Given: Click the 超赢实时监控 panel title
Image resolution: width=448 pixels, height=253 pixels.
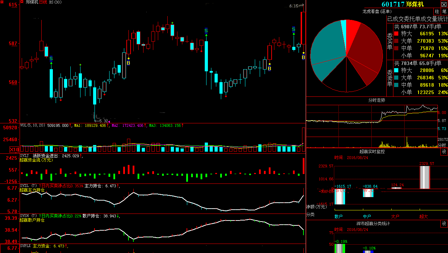Looking at the screenshot, I should click(x=372, y=152).
